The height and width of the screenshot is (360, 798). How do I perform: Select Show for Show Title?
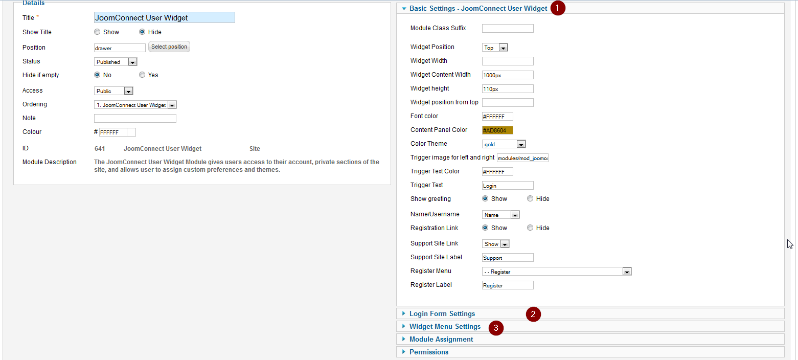pyautogui.click(x=97, y=32)
